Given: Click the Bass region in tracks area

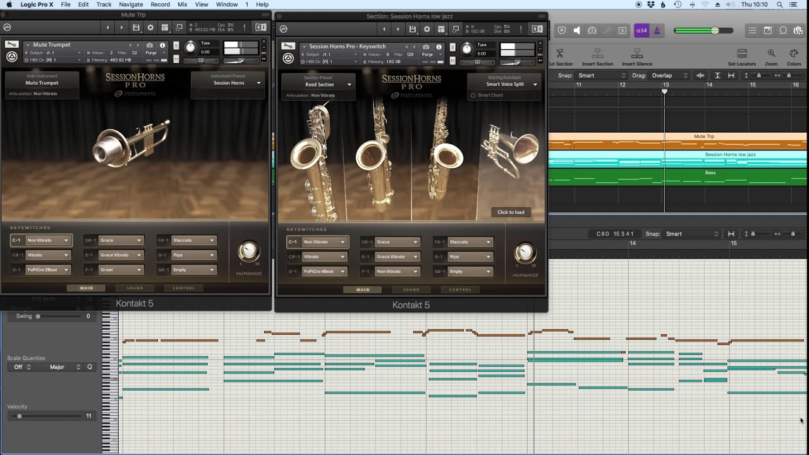Looking at the screenshot, I should pyautogui.click(x=678, y=177).
